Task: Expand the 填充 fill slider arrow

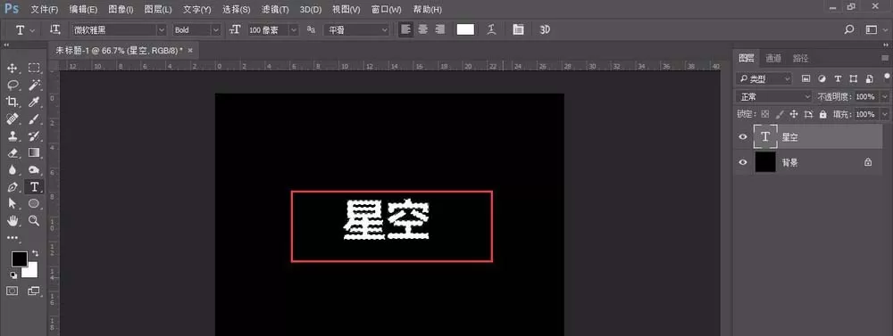Action: [884, 114]
